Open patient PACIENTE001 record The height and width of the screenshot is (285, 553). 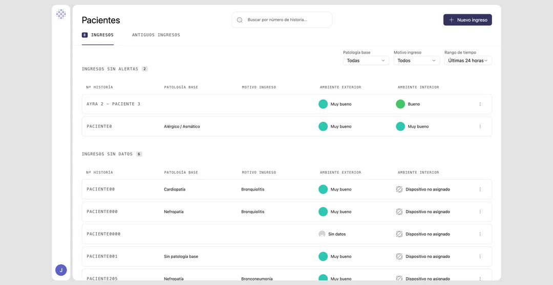click(x=287, y=256)
